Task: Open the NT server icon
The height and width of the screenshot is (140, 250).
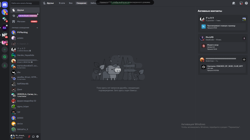Action: click(4, 35)
